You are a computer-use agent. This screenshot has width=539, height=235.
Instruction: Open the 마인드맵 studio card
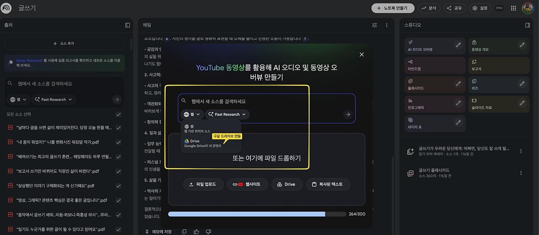point(435,65)
